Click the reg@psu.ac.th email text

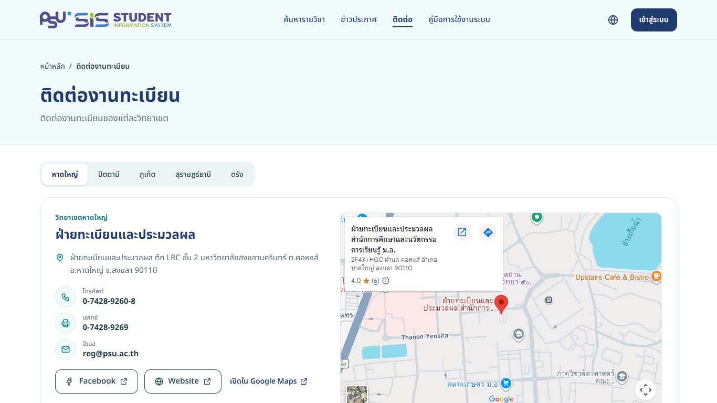tap(111, 354)
